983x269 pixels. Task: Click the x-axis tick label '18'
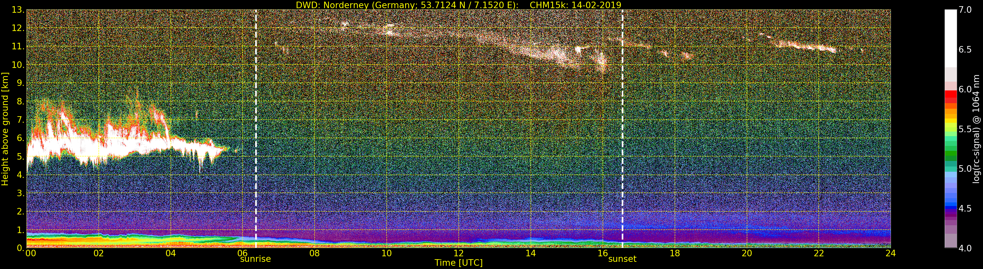(675, 253)
